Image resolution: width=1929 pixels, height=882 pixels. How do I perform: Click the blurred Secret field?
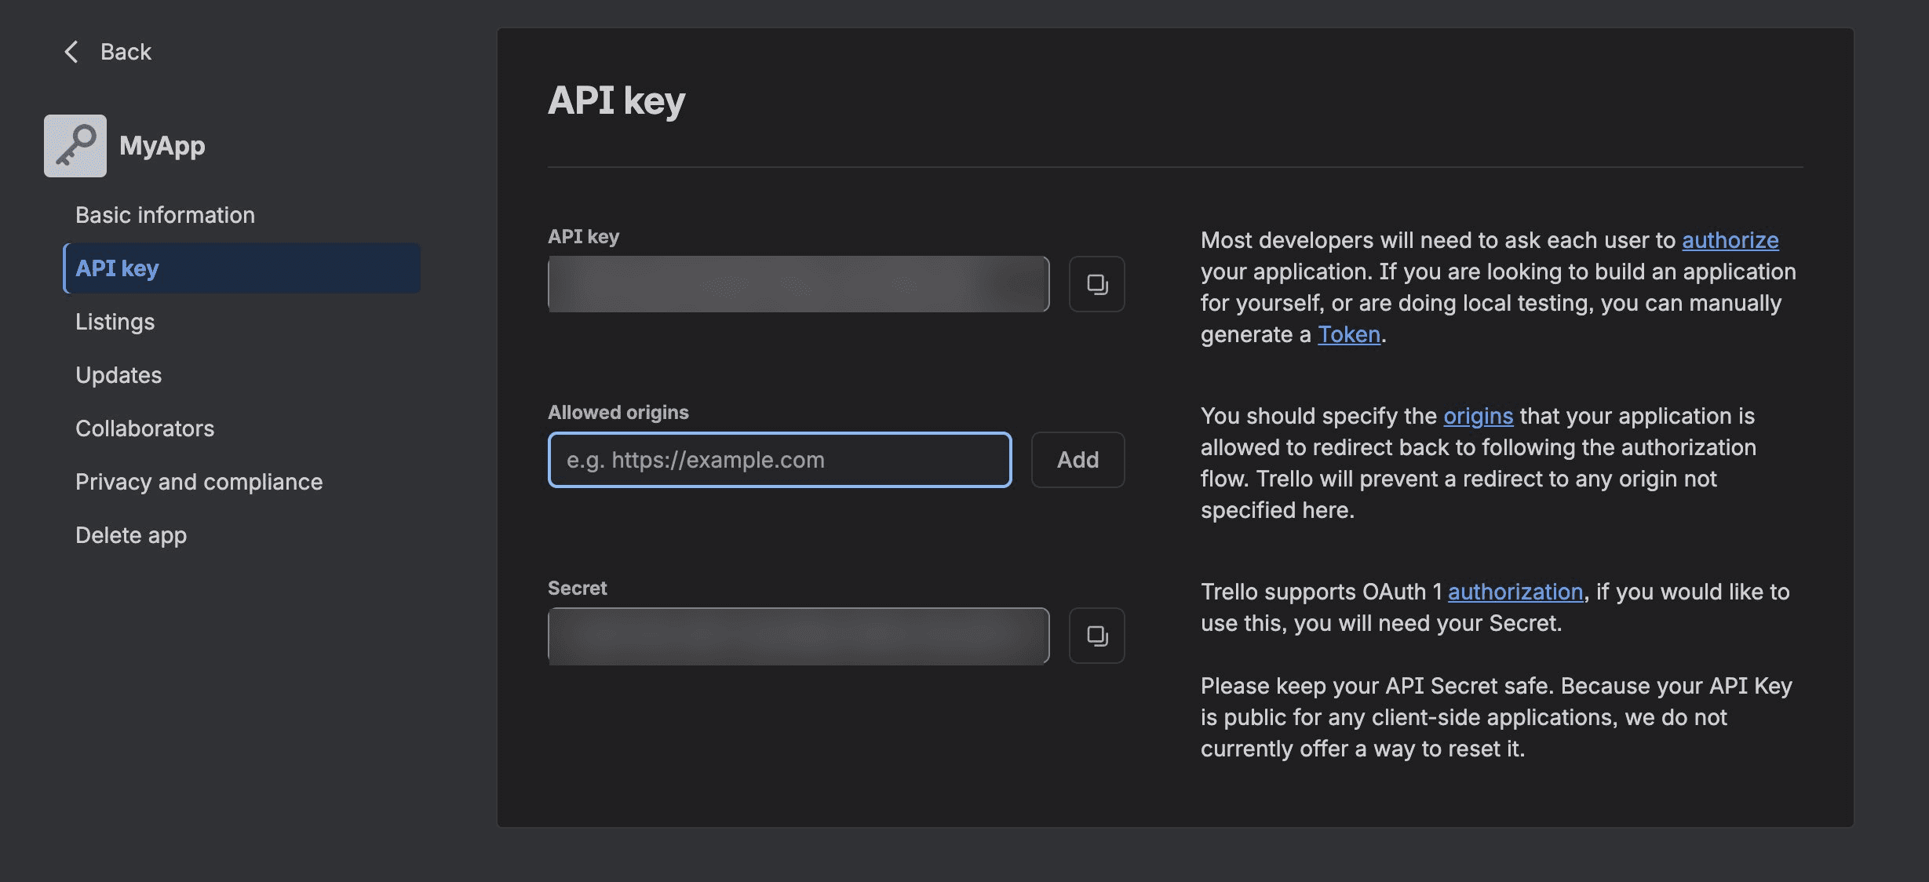(798, 636)
